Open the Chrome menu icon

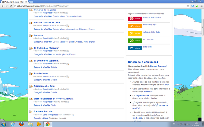point(201,6)
